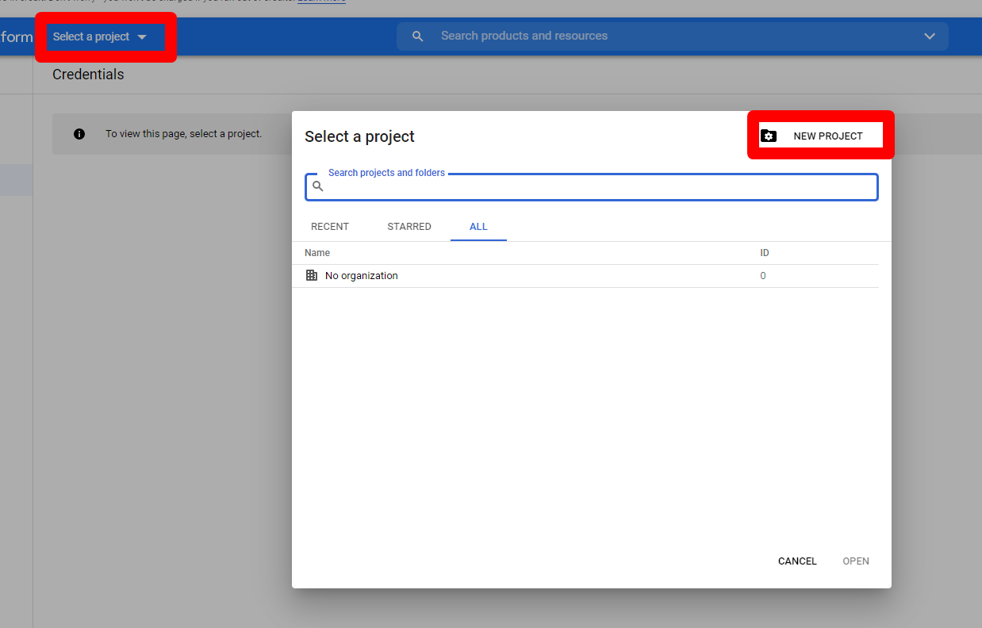Open the ID '0' link
The image size is (982, 628).
(x=763, y=276)
